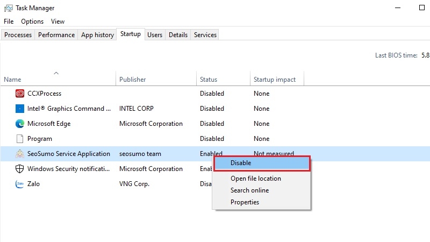Sort by the Status column header
The height and width of the screenshot is (242, 430).
(x=209, y=80)
